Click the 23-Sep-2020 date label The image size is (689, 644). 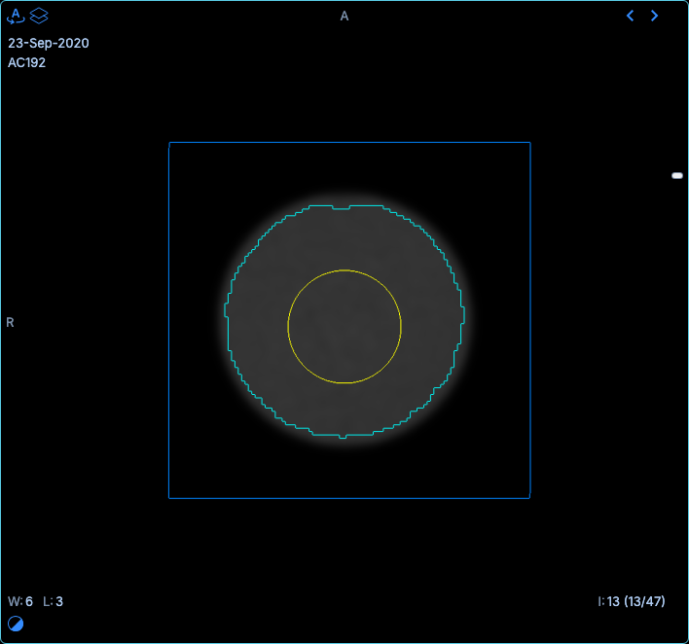click(49, 43)
